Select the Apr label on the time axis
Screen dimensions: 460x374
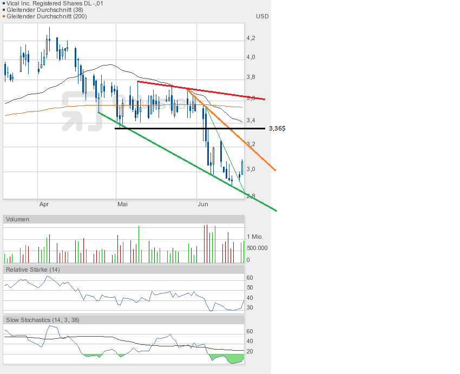tap(44, 204)
